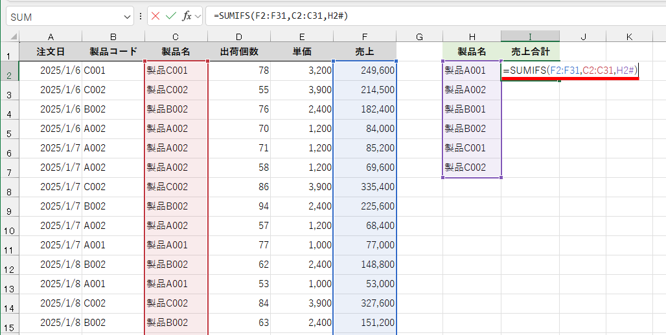Screen dimensions: 666x335
Task: Click cell I2 containing the SUMIFS formula
Action: tap(530, 71)
